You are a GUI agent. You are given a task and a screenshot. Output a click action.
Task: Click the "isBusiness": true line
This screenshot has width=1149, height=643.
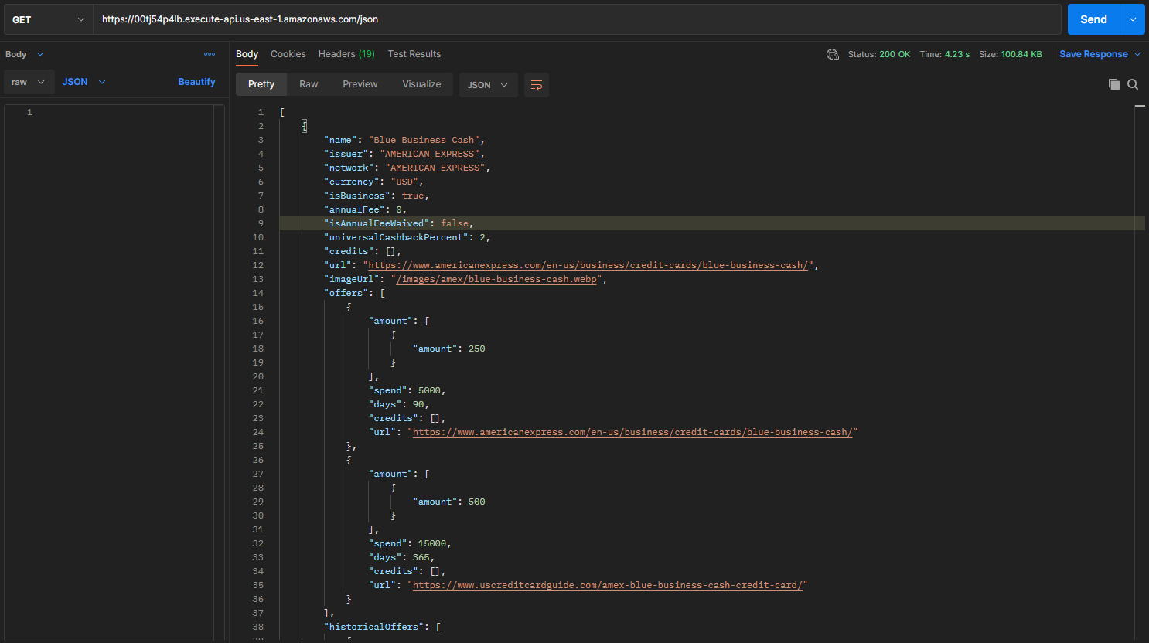coord(377,196)
